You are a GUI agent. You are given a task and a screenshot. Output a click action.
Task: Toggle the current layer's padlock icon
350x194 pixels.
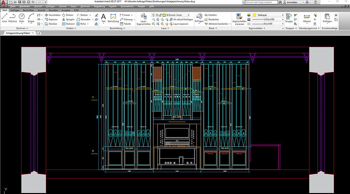[160, 15]
